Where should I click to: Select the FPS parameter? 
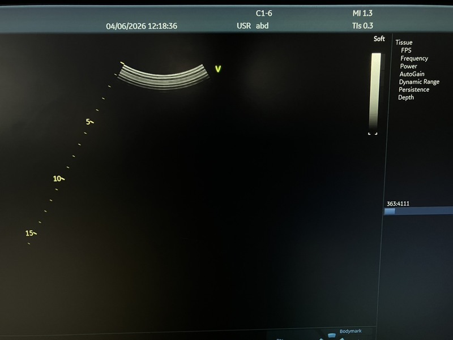point(406,50)
